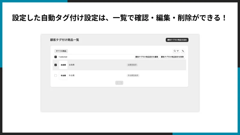This screenshot has height=135, width=240.
Task: Click 顧客タグ付け商品設定を編集 button
Action: click(147, 57)
